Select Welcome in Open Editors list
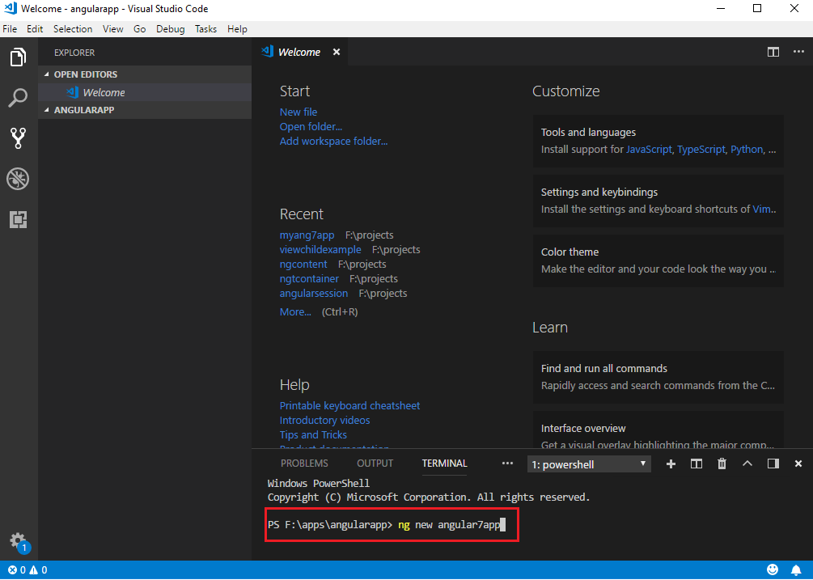Viewport: 813px width, 580px height. (145, 92)
